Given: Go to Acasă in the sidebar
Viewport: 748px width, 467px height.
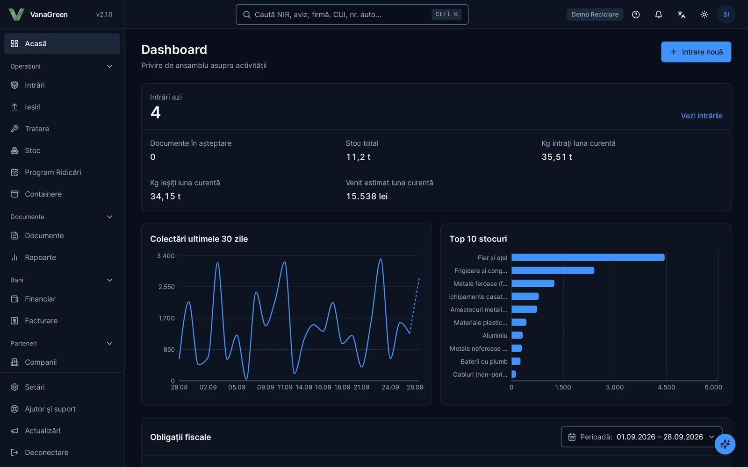Looking at the screenshot, I should 62,43.
